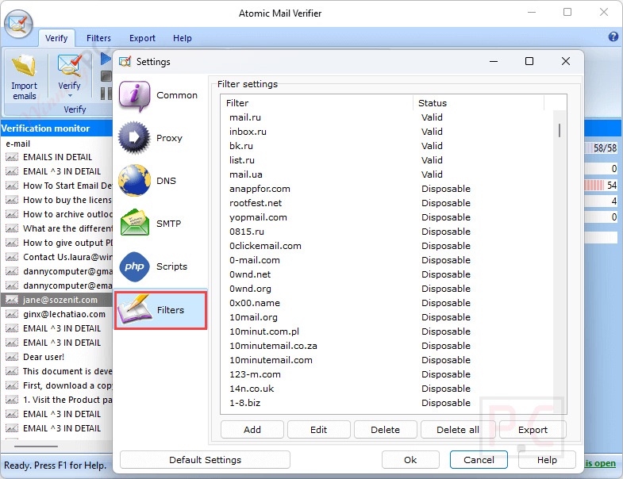Click the Default Settings button

[x=205, y=460]
